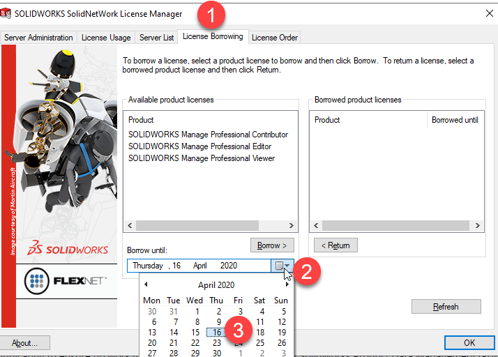
Task: Open the License Order tab
Action: click(275, 38)
